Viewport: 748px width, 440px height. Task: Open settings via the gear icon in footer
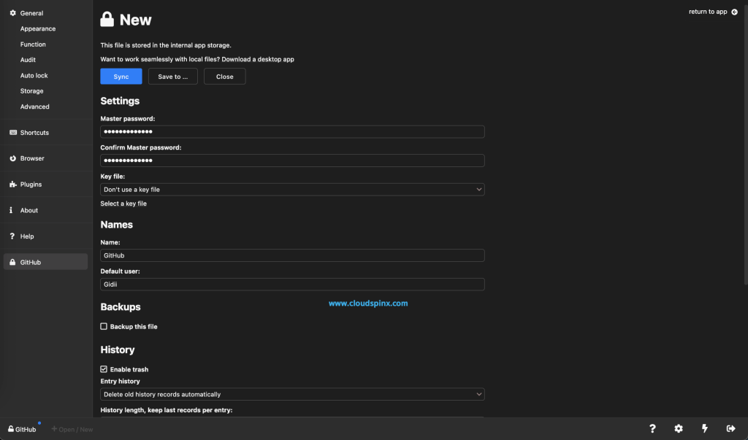678,428
